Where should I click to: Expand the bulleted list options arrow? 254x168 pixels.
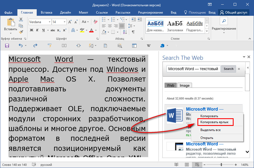(108, 20)
